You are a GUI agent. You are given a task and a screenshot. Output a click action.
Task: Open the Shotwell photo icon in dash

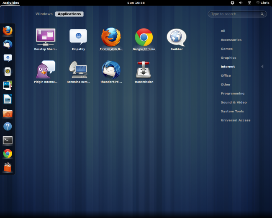[x=8, y=85]
